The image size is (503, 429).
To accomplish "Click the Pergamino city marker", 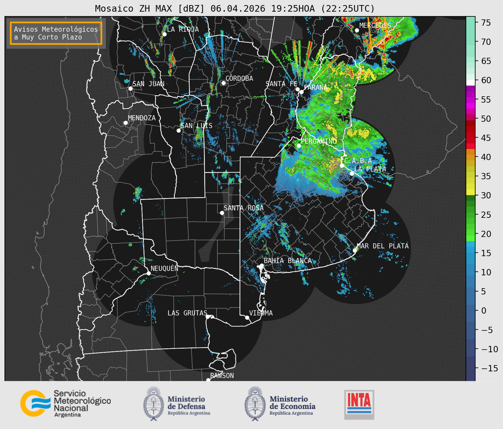I will [x=299, y=146].
